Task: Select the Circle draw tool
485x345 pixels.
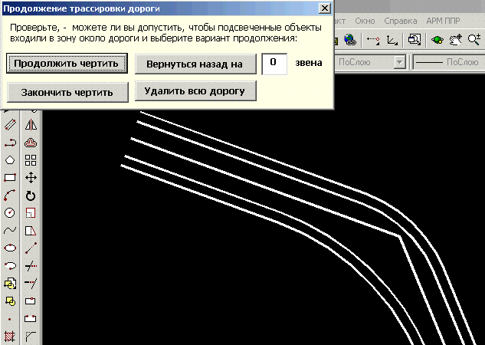Action: click(10, 213)
